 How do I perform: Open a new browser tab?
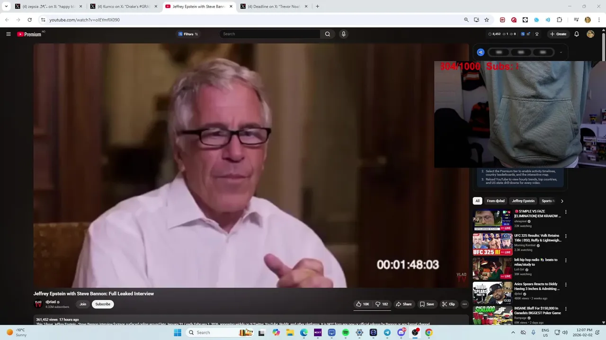(317, 7)
